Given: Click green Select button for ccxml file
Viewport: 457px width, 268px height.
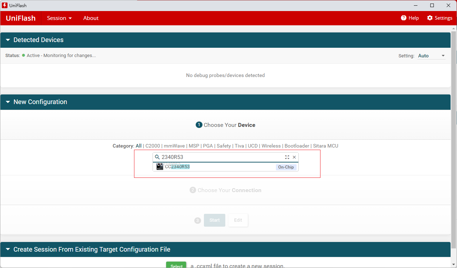Looking at the screenshot, I should (x=176, y=265).
